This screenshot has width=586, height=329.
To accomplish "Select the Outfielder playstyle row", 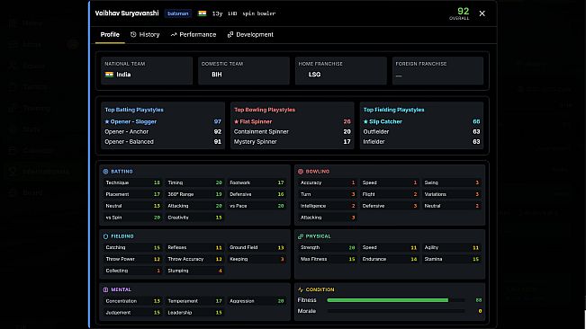I will point(421,131).
